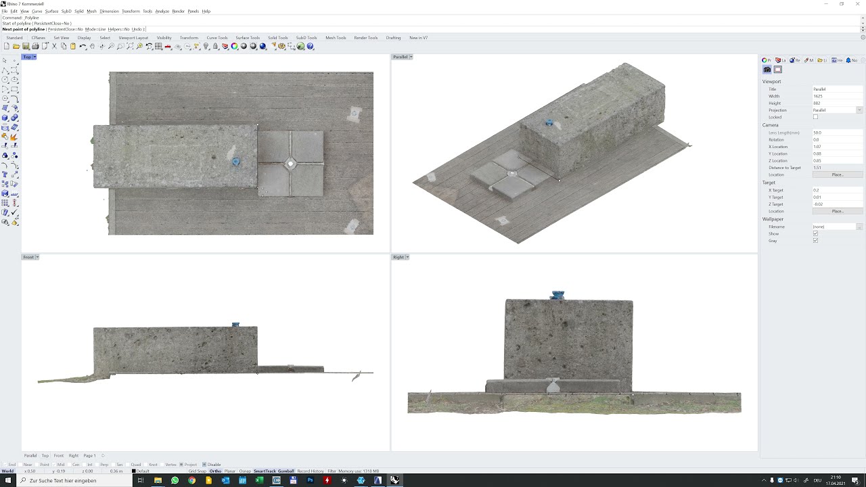Viewport: 866px width, 487px height.
Task: Enable the Mid osnap checkbox
Action: coord(55,465)
